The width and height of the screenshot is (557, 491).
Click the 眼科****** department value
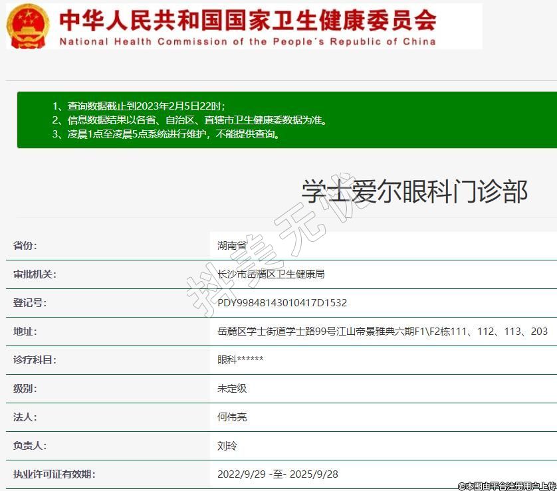pos(240,360)
